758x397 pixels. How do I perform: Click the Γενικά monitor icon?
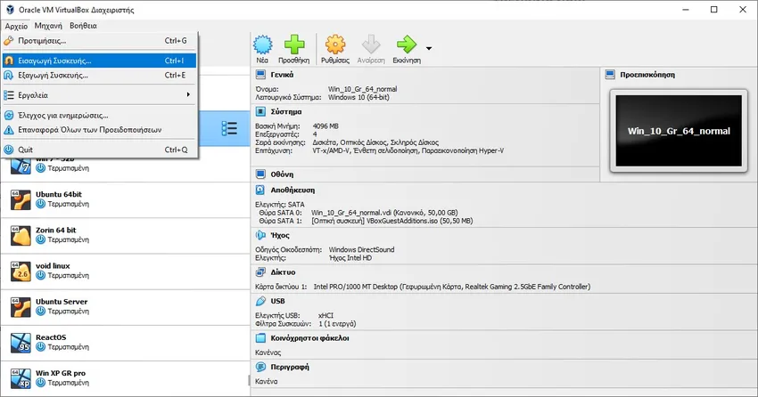[260, 74]
